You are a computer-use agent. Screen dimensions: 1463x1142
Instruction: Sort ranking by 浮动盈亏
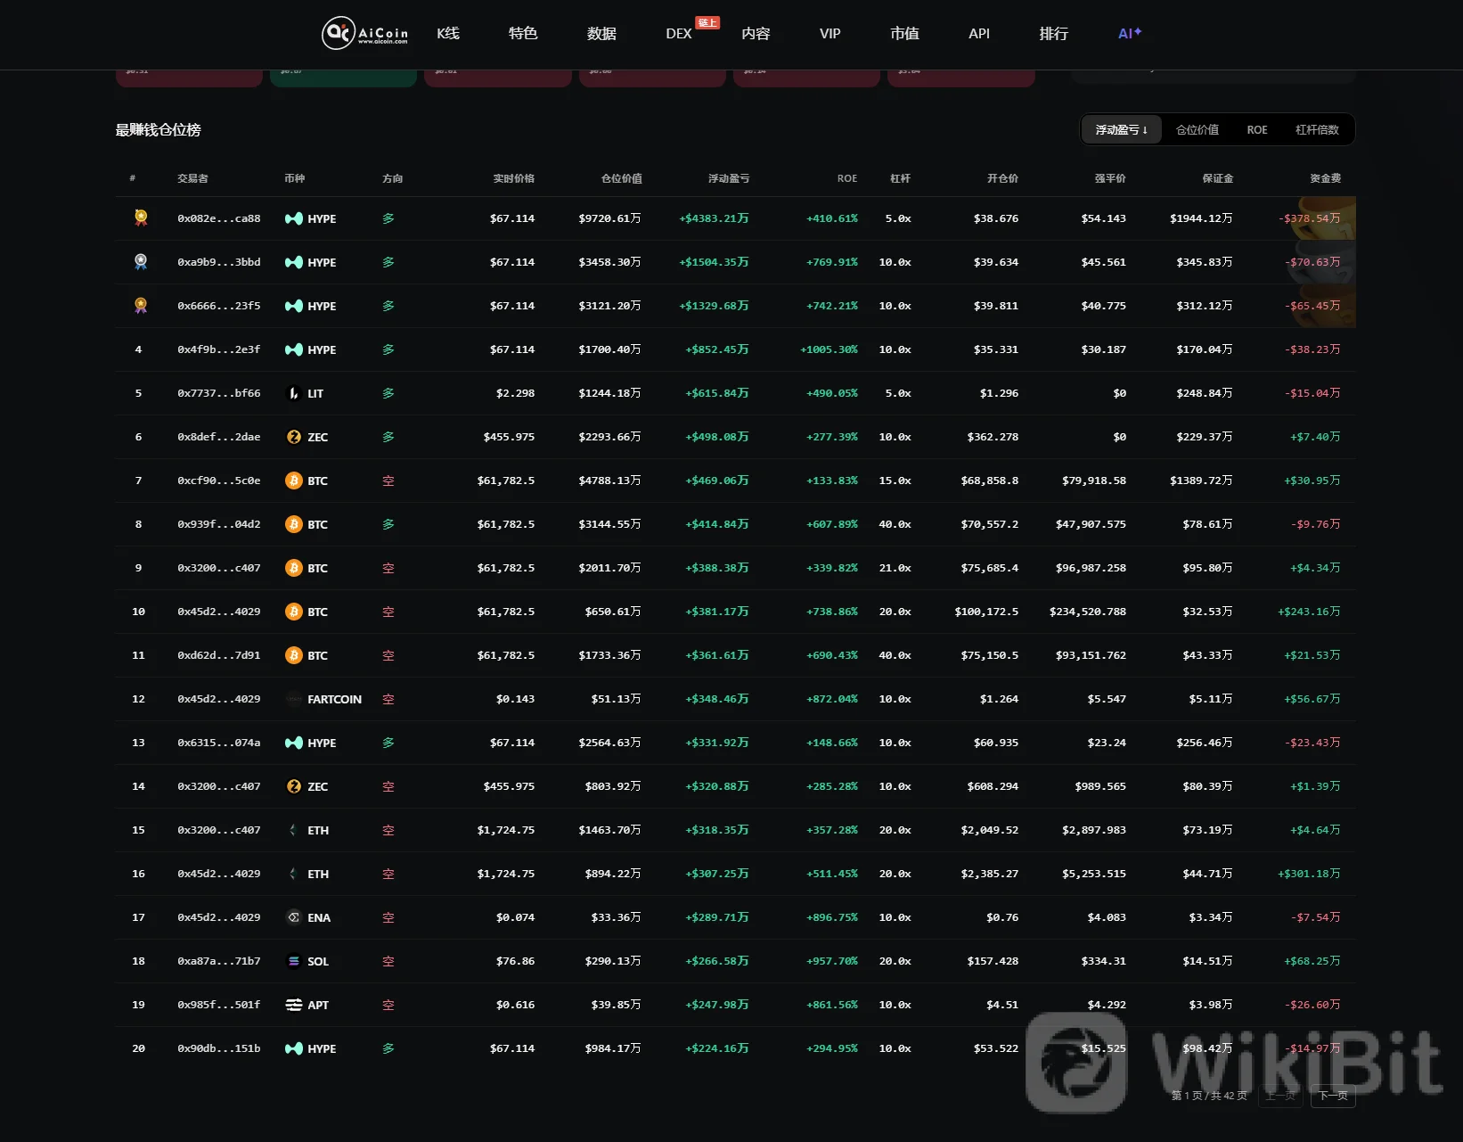point(1122,130)
